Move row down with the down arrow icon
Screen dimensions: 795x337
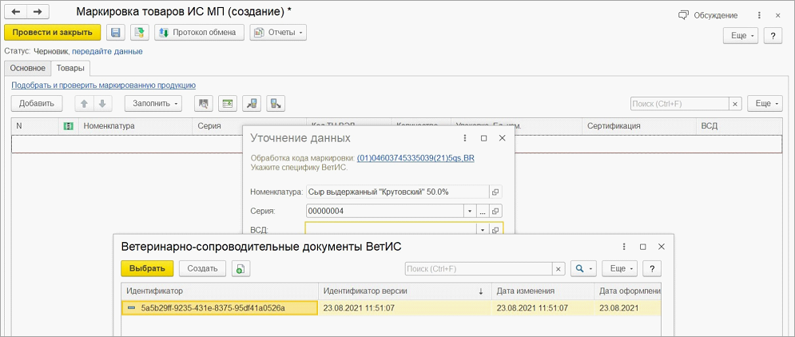(101, 104)
